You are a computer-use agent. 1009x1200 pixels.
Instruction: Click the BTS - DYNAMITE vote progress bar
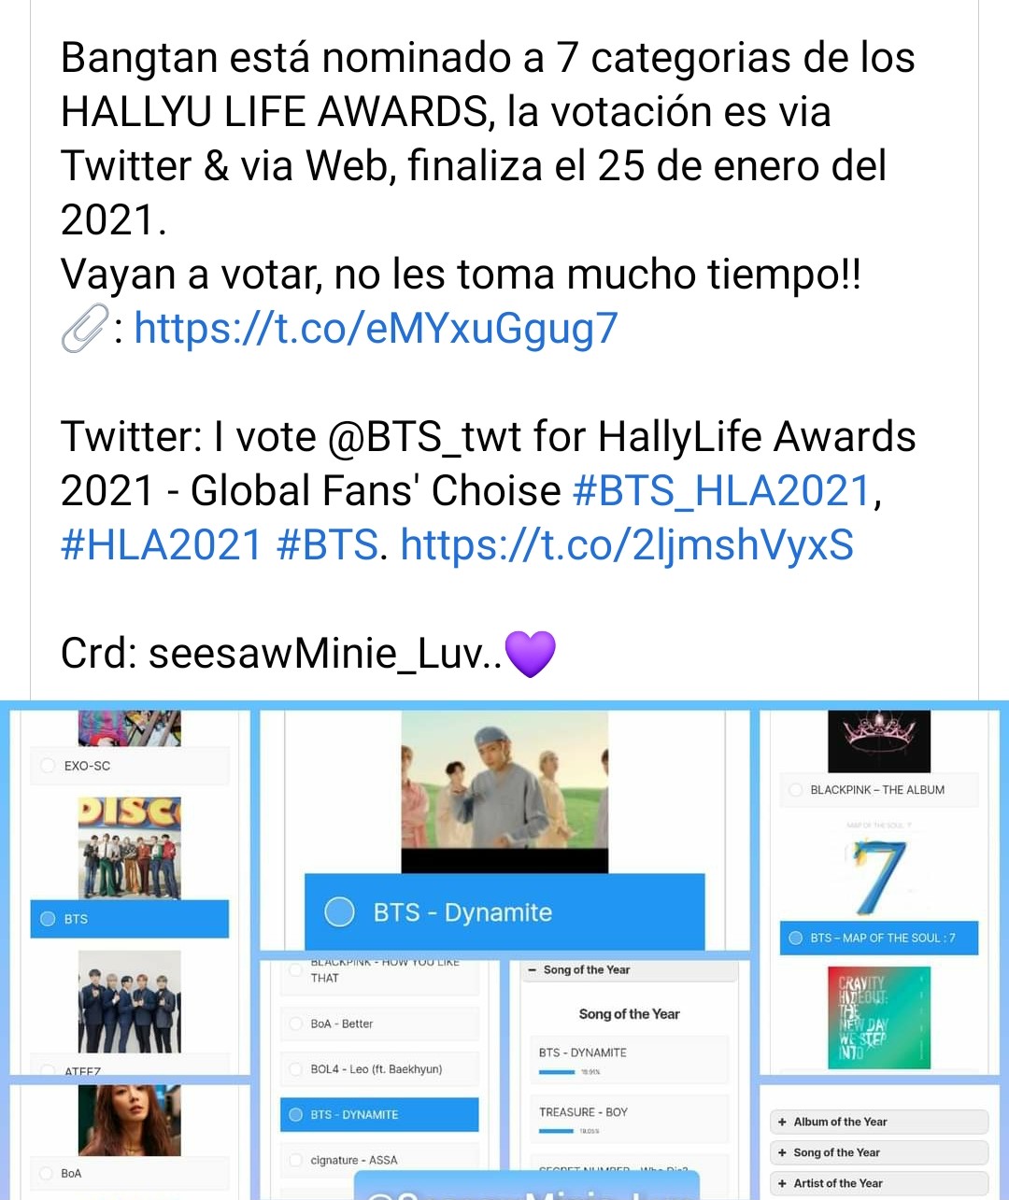[558, 1072]
